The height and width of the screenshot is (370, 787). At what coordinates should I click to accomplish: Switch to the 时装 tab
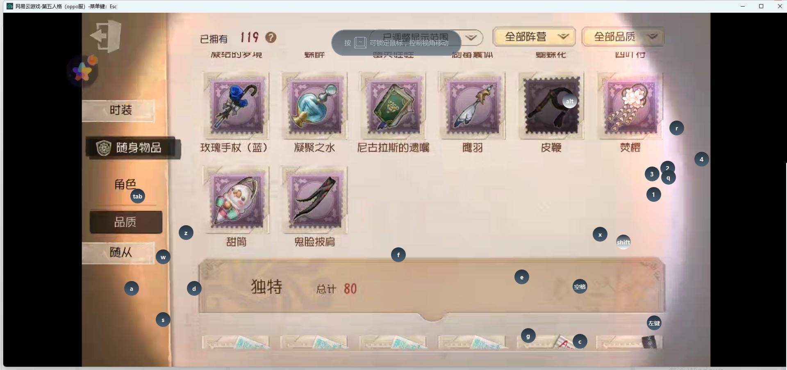tap(118, 110)
